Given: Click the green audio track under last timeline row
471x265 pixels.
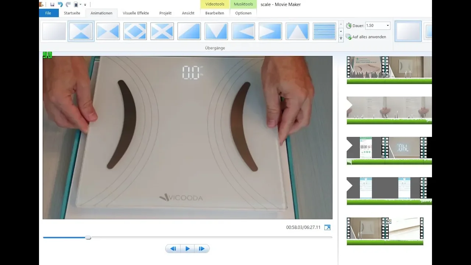Looking at the screenshot, I should tap(385, 243).
